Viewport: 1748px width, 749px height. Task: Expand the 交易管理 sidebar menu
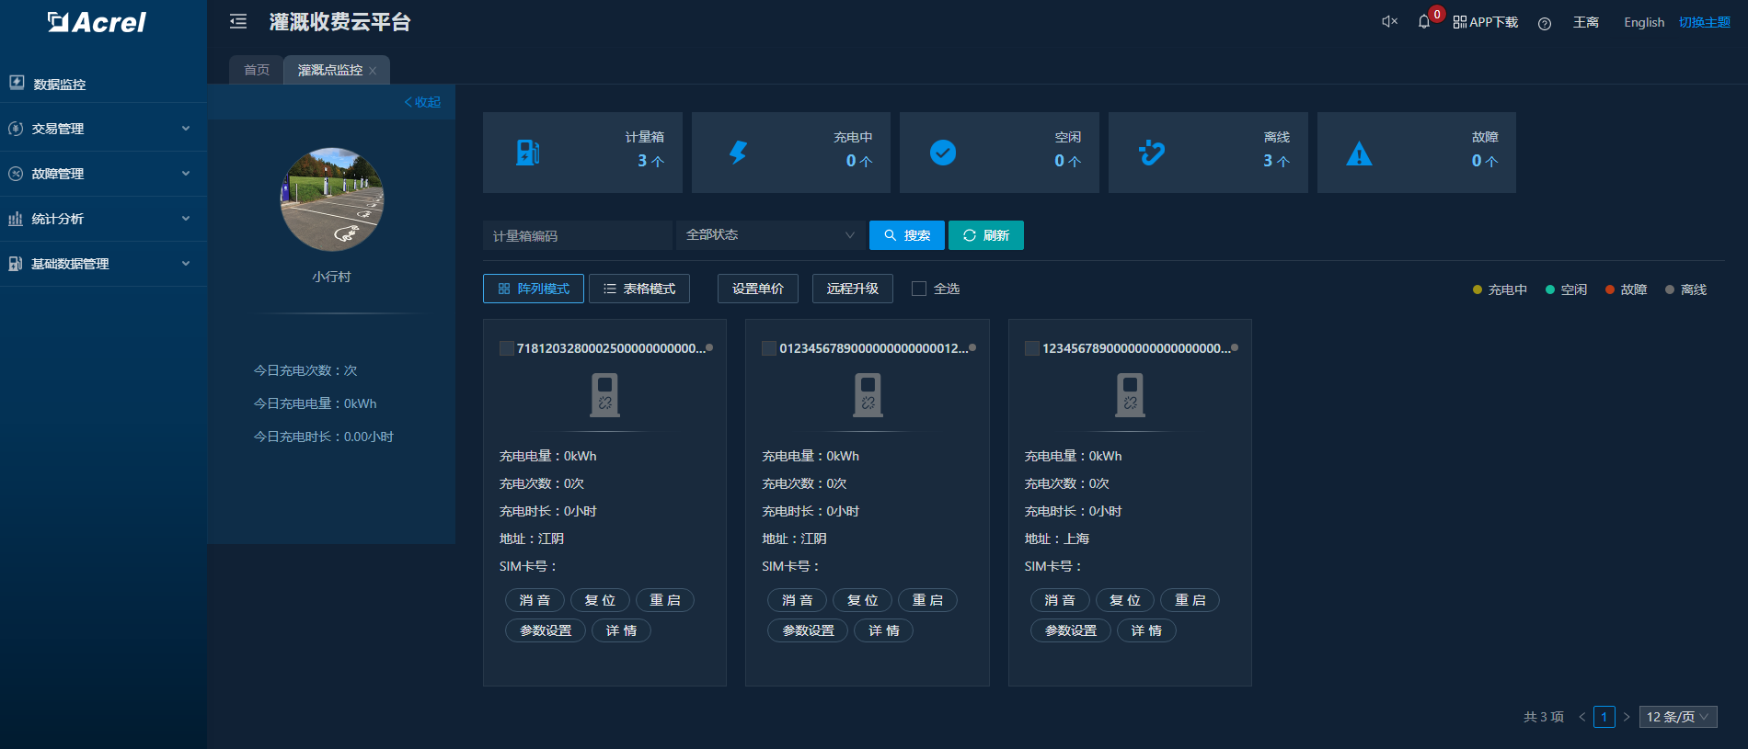pyautogui.click(x=103, y=129)
